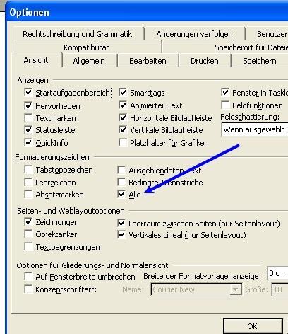Toggle Animierter Text checkbox
This screenshot has width=288, height=334.
[123, 105]
